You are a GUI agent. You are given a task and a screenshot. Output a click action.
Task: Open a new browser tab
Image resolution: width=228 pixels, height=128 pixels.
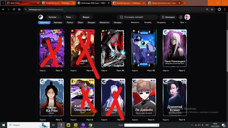click(185, 3)
